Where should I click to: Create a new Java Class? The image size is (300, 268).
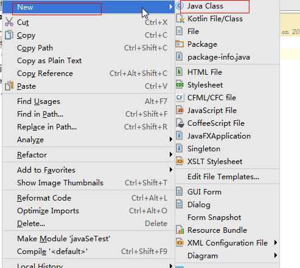click(x=227, y=6)
